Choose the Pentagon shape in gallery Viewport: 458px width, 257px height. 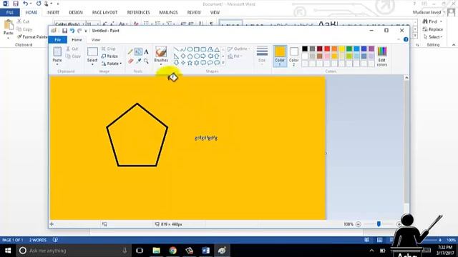pyautogui.click(x=190, y=56)
